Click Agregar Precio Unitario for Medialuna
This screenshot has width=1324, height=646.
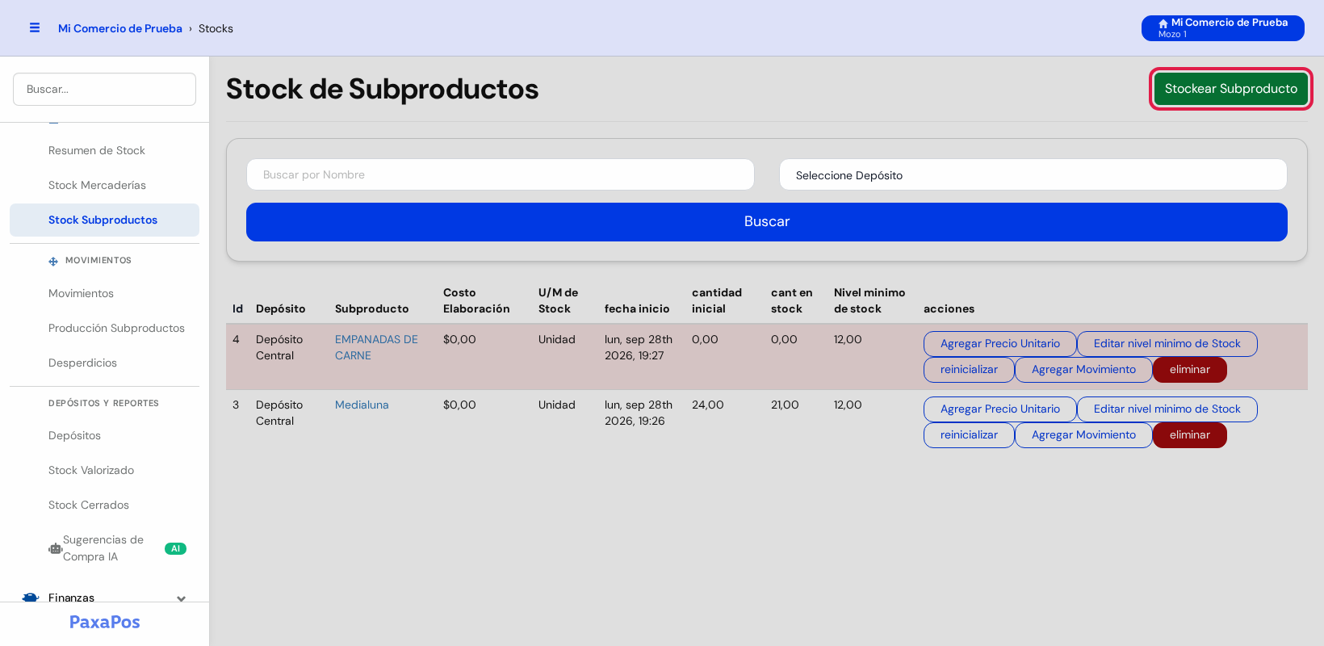1000,409
